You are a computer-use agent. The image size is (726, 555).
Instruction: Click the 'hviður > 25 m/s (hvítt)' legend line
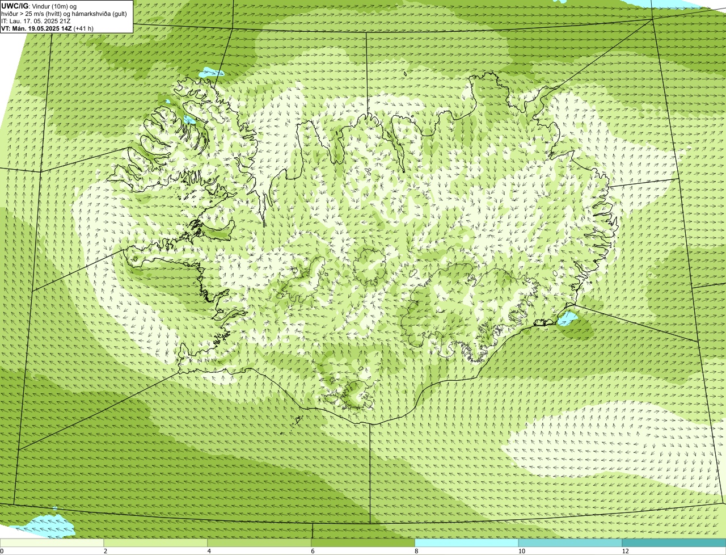click(x=64, y=14)
